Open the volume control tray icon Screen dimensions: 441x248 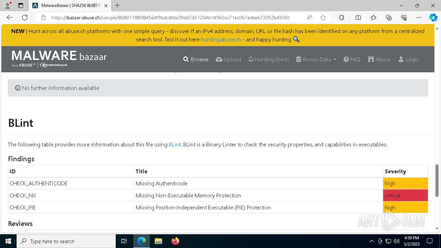(397, 241)
